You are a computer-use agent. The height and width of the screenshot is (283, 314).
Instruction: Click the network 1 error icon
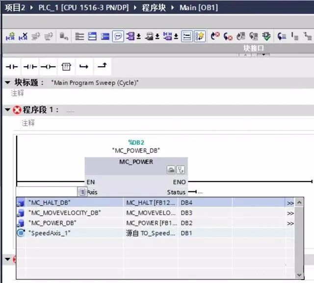click(17, 110)
